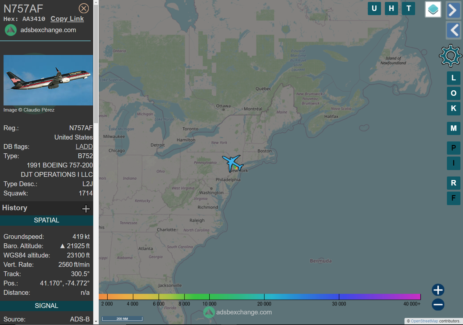
Task: Click the altitude color legend bar
Action: pyautogui.click(x=260, y=297)
